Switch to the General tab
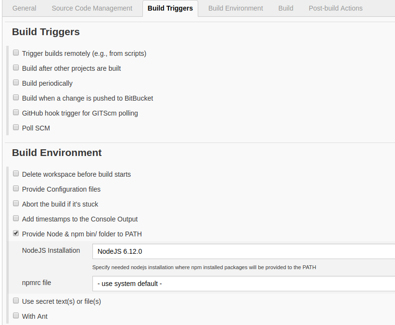395x325 pixels. click(24, 8)
